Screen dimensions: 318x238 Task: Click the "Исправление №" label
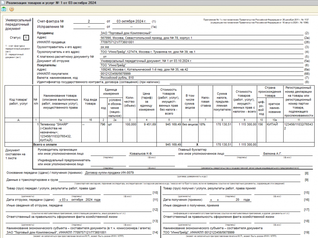point(50,27)
